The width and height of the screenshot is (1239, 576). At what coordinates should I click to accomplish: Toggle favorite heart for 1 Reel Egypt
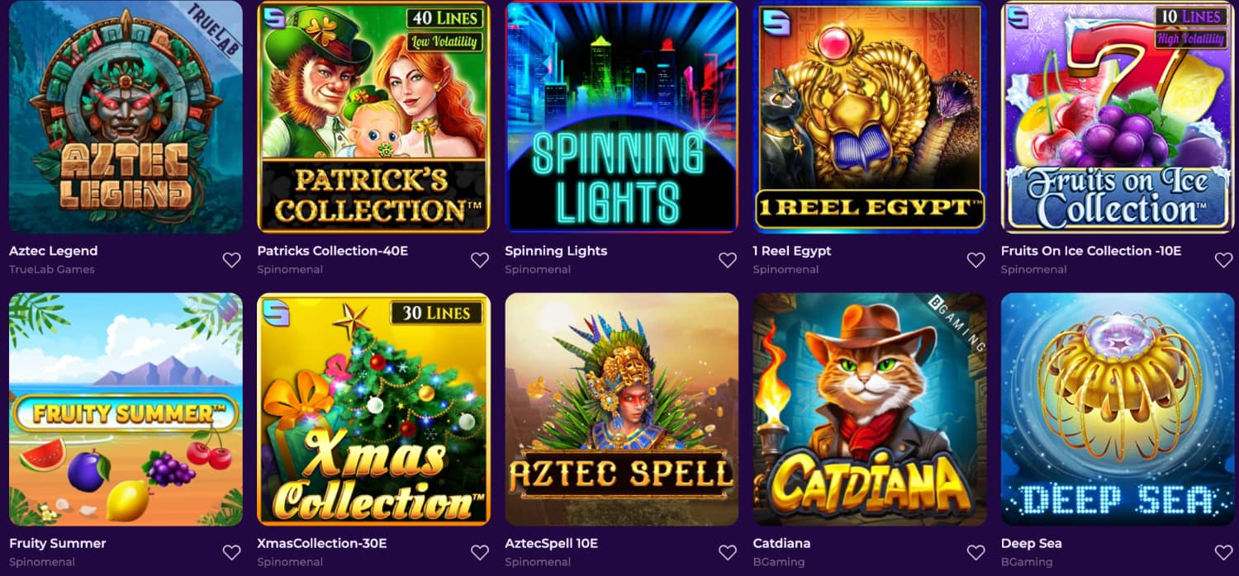pos(976,260)
